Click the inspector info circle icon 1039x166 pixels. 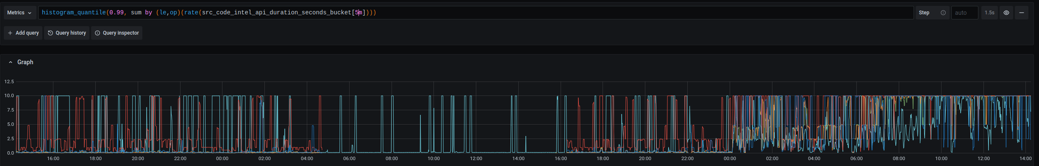pyautogui.click(x=97, y=33)
